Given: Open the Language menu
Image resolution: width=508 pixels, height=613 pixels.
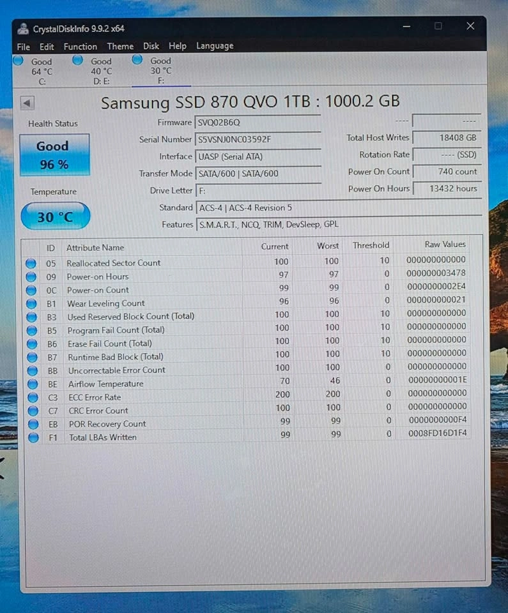Looking at the screenshot, I should pos(215,46).
